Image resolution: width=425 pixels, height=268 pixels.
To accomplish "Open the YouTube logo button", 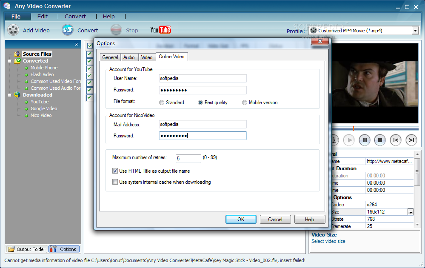I will click(x=161, y=30).
